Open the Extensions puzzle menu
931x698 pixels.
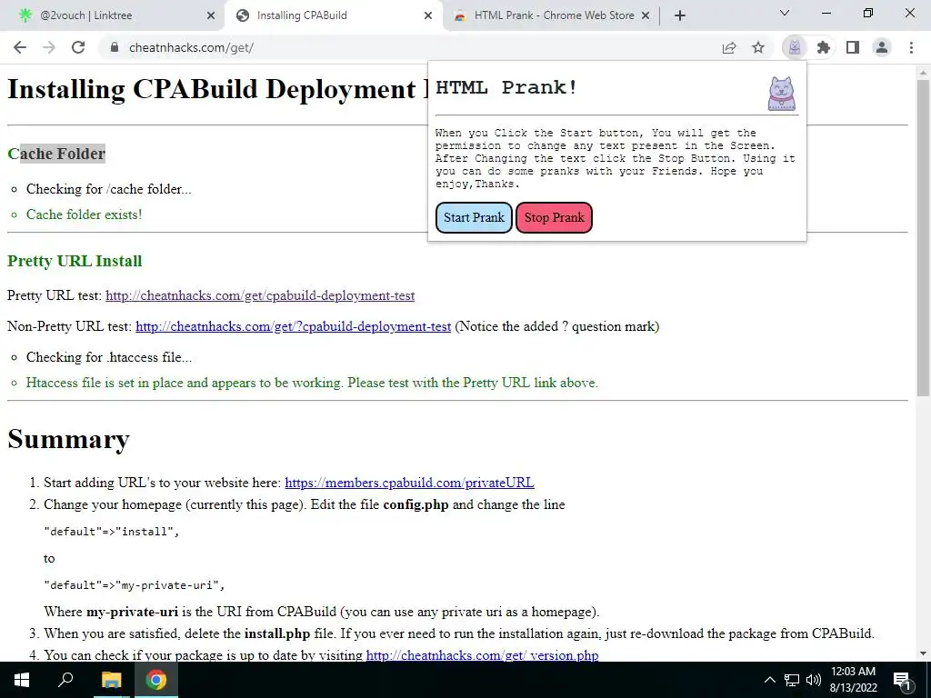[x=824, y=47]
